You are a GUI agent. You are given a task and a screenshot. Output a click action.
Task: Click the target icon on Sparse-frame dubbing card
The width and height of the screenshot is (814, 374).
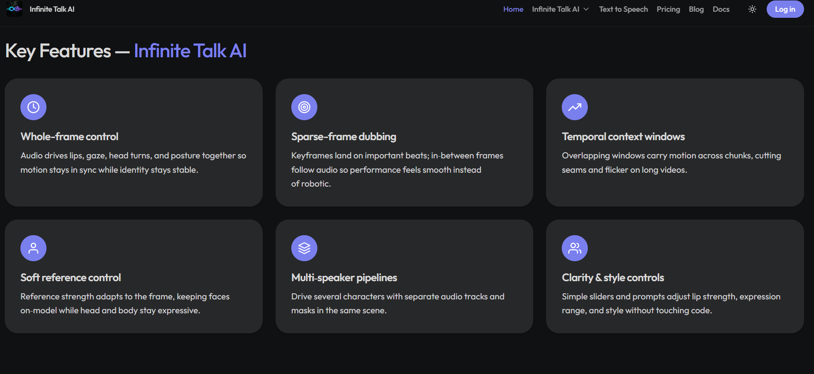304,107
